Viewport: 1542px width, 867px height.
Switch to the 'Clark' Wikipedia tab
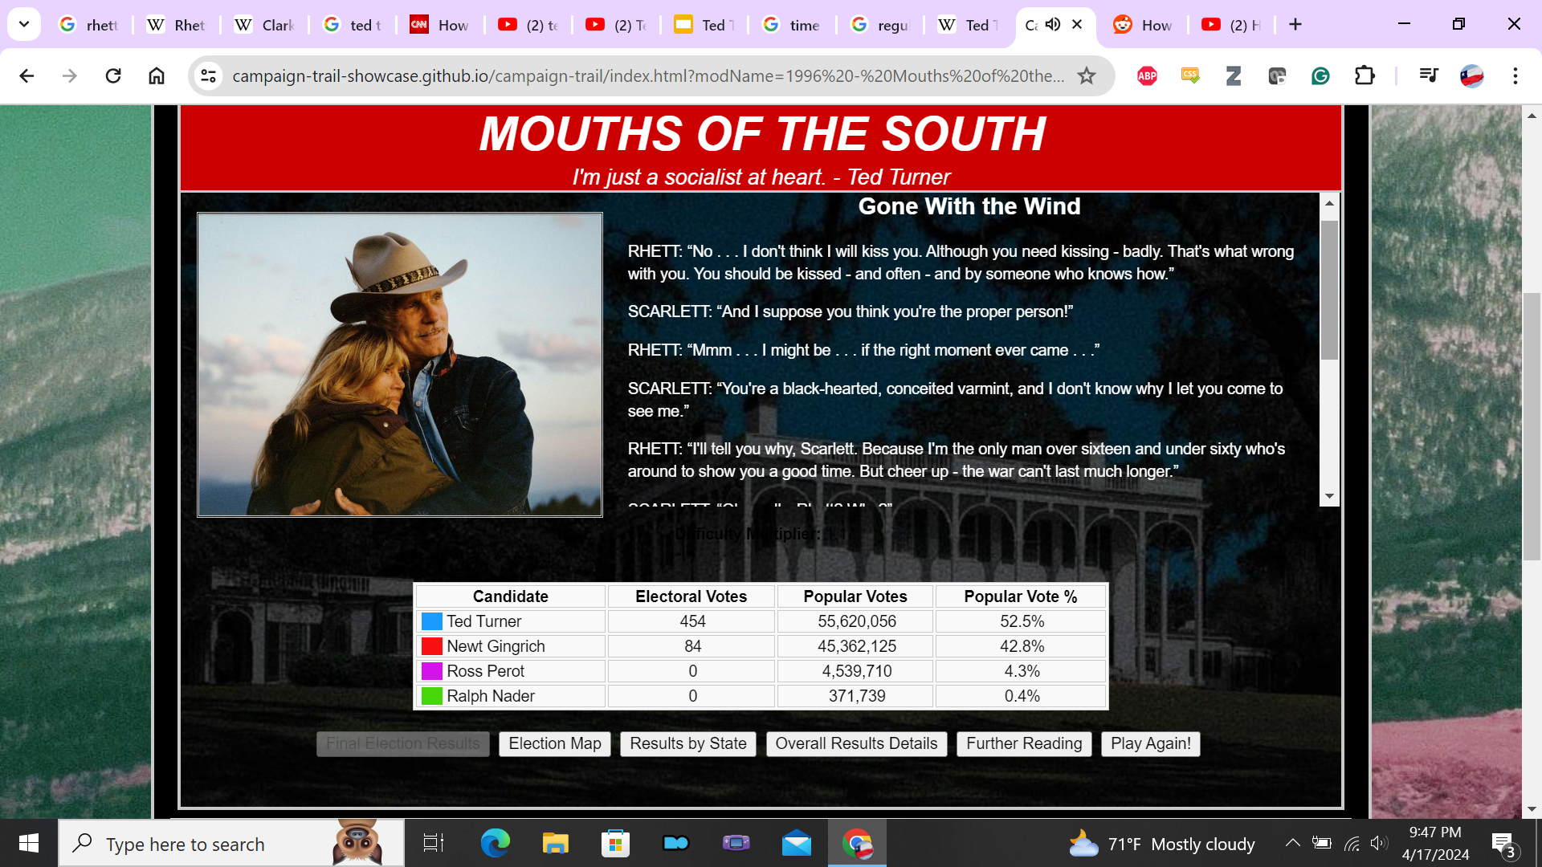coord(264,25)
